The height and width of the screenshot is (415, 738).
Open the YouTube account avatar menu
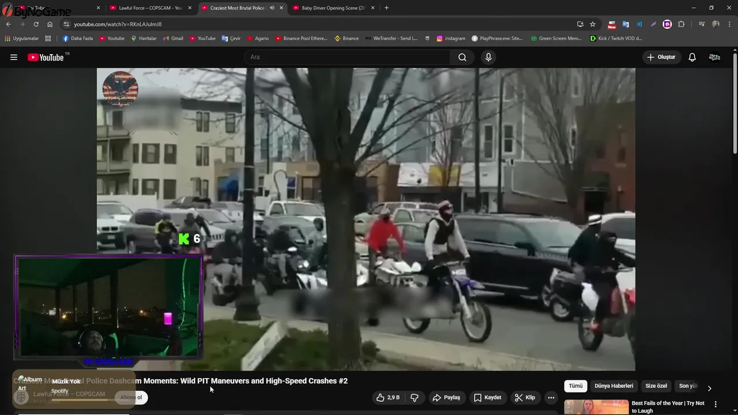pos(714,57)
